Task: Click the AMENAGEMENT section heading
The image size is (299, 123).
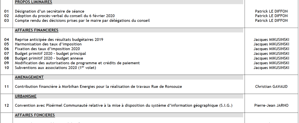Action: pyautogui.click(x=29, y=77)
